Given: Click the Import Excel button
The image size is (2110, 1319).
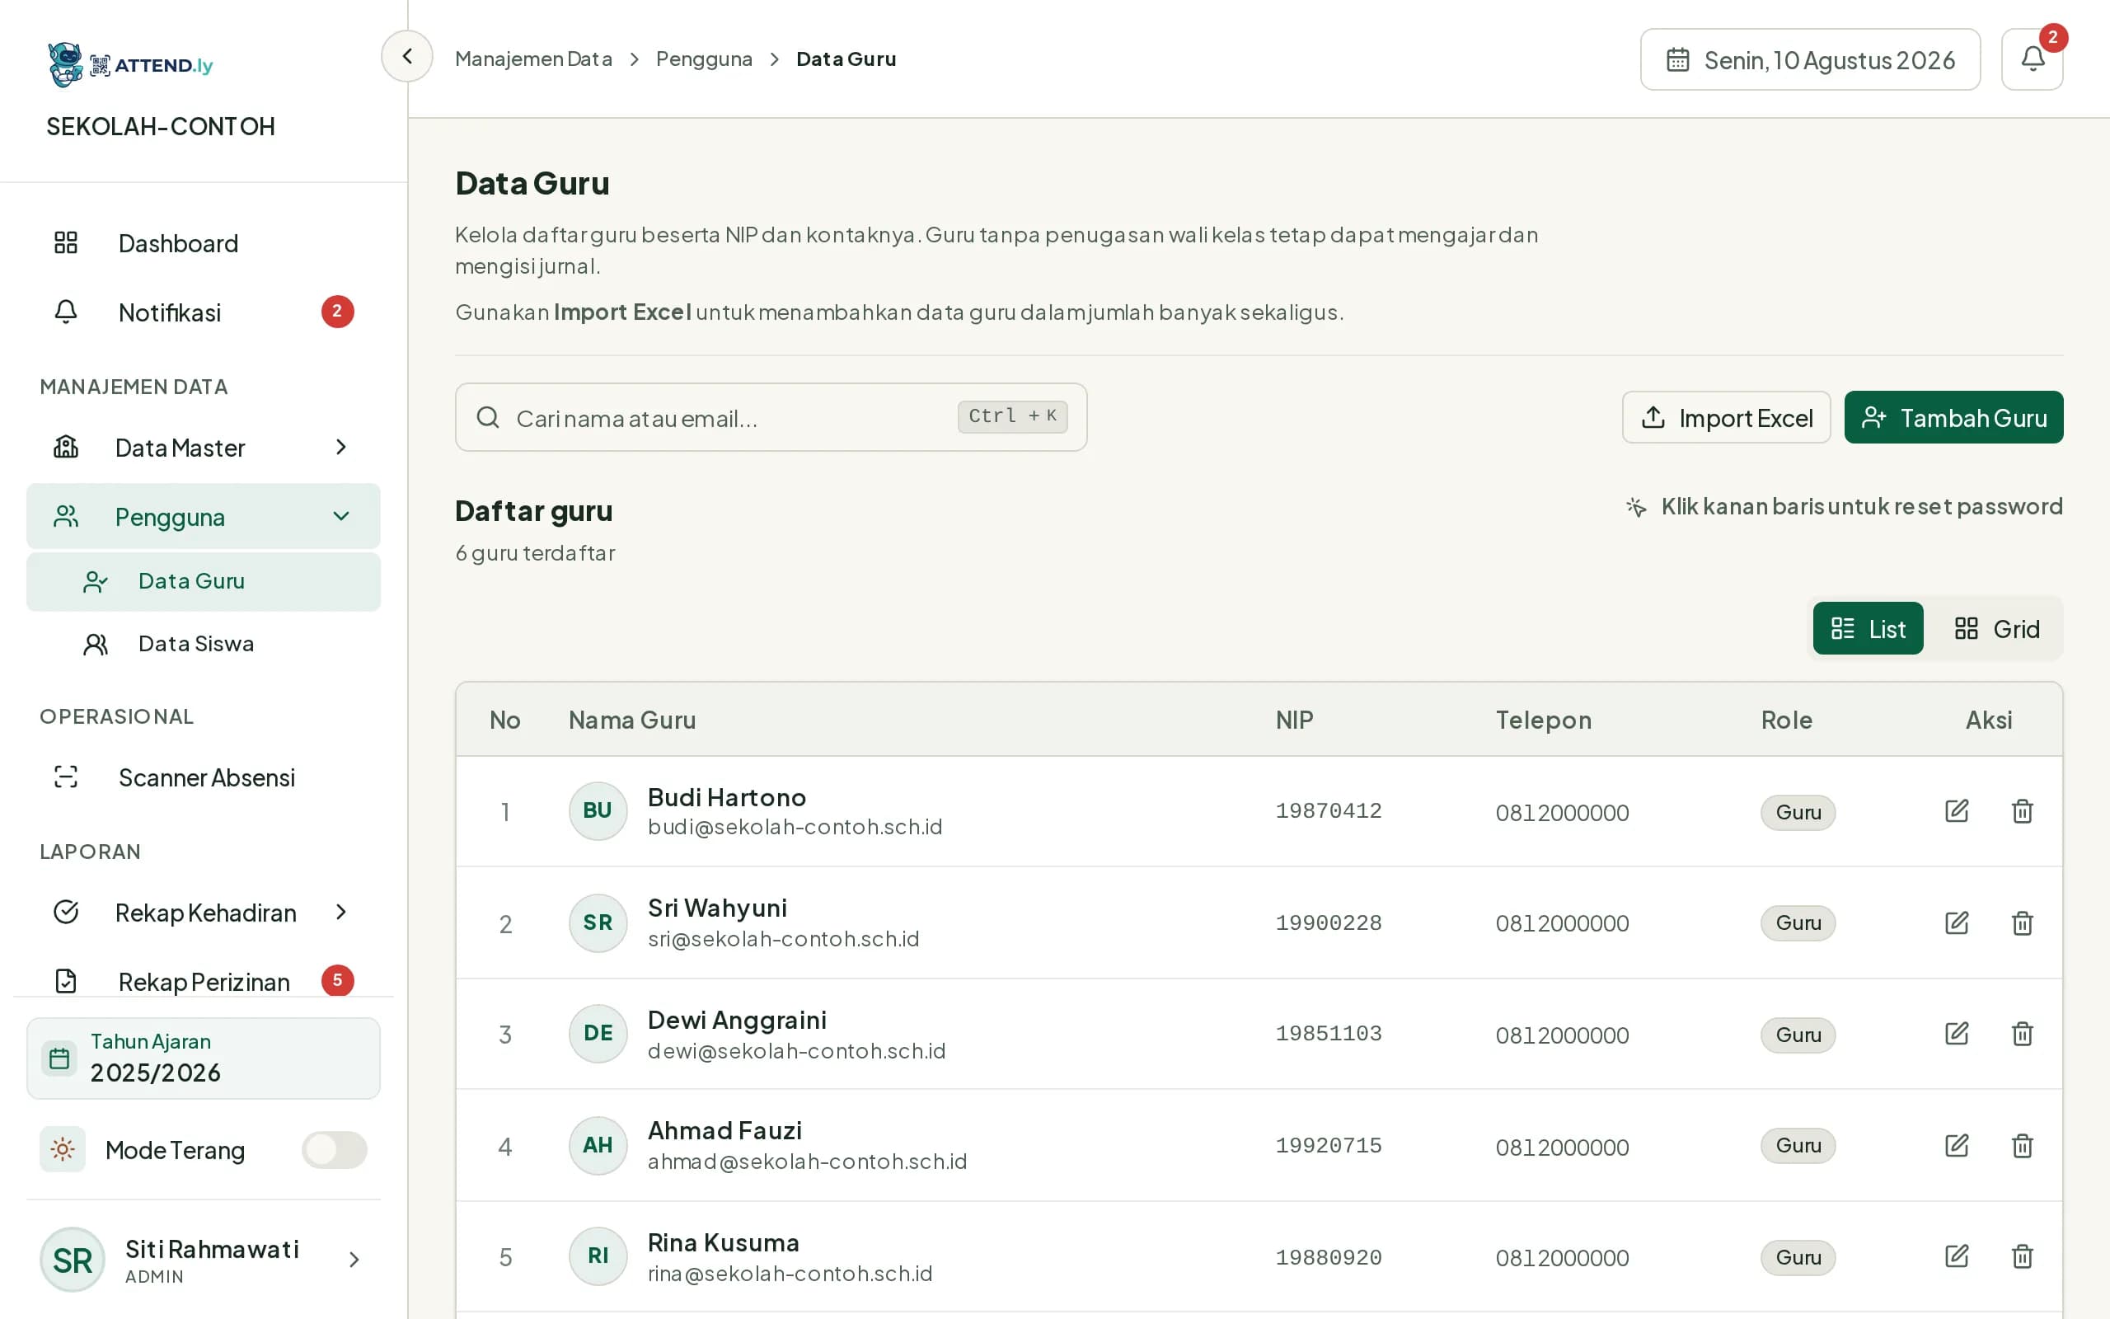Looking at the screenshot, I should point(1725,417).
